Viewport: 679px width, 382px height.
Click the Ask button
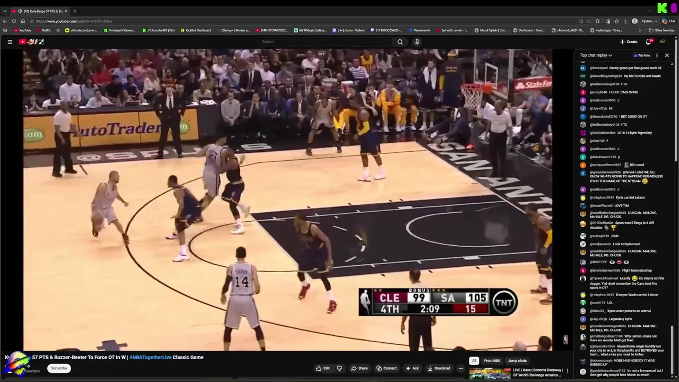click(x=413, y=368)
